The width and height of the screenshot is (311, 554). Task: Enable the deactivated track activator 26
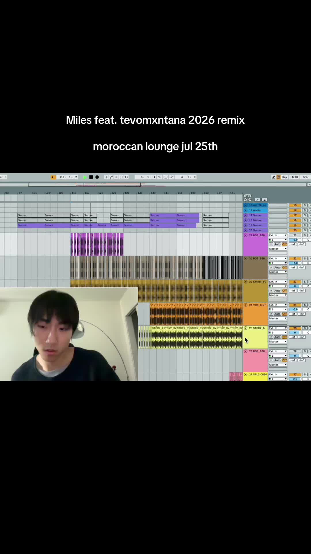pyautogui.click(x=295, y=351)
